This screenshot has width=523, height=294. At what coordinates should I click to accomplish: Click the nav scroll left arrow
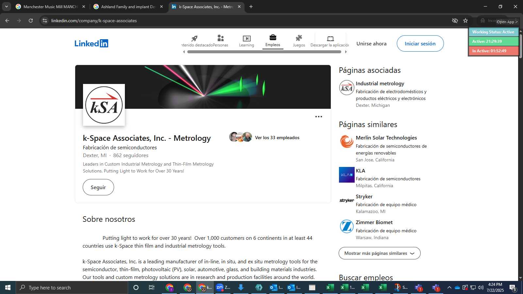184,52
